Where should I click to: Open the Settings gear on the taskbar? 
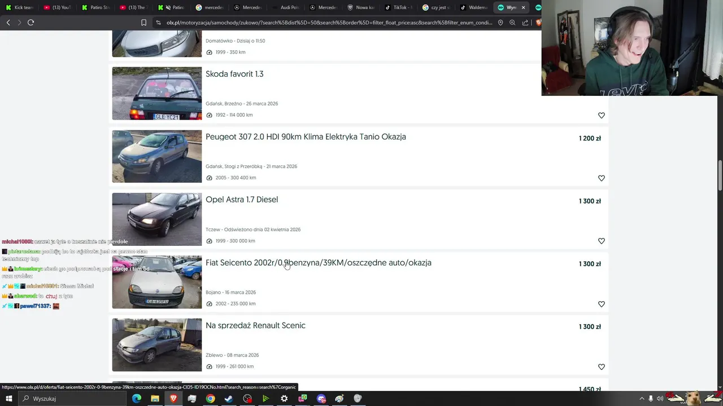tap(284, 399)
